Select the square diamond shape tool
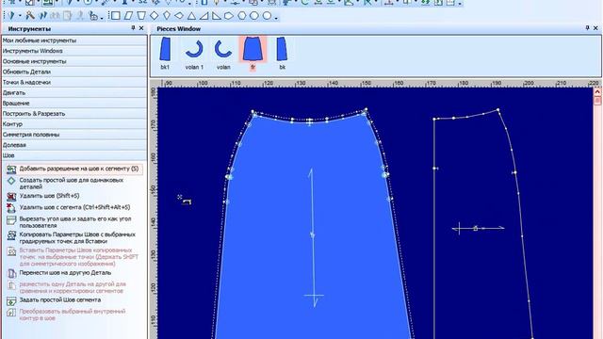Image resolution: width=603 pixels, height=339 pixels. (x=154, y=16)
